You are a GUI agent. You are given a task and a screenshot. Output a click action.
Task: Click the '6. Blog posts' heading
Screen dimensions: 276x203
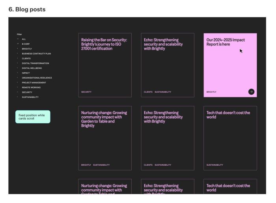pos(27,9)
